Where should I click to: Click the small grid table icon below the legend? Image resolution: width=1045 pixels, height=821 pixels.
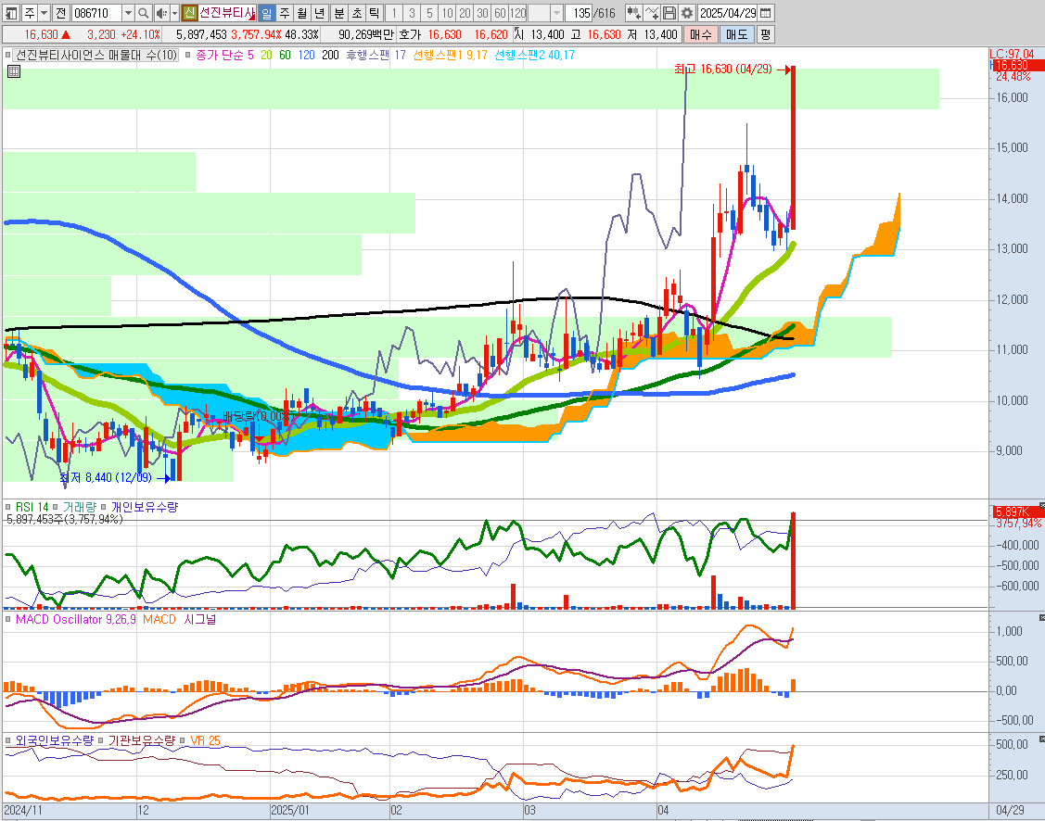[x=13, y=71]
